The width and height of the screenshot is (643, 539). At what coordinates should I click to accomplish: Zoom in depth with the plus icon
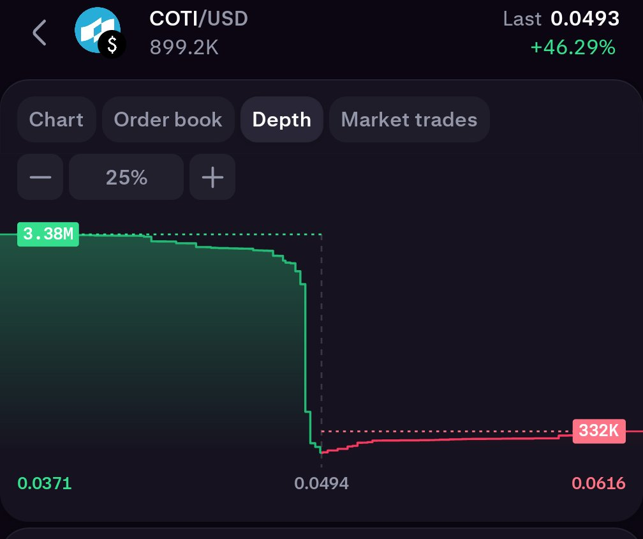[x=212, y=178]
